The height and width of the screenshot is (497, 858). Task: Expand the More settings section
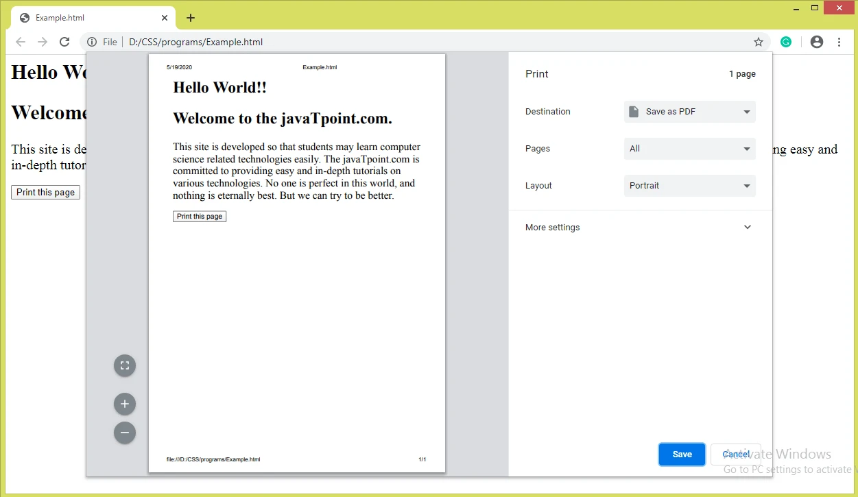[x=639, y=228]
